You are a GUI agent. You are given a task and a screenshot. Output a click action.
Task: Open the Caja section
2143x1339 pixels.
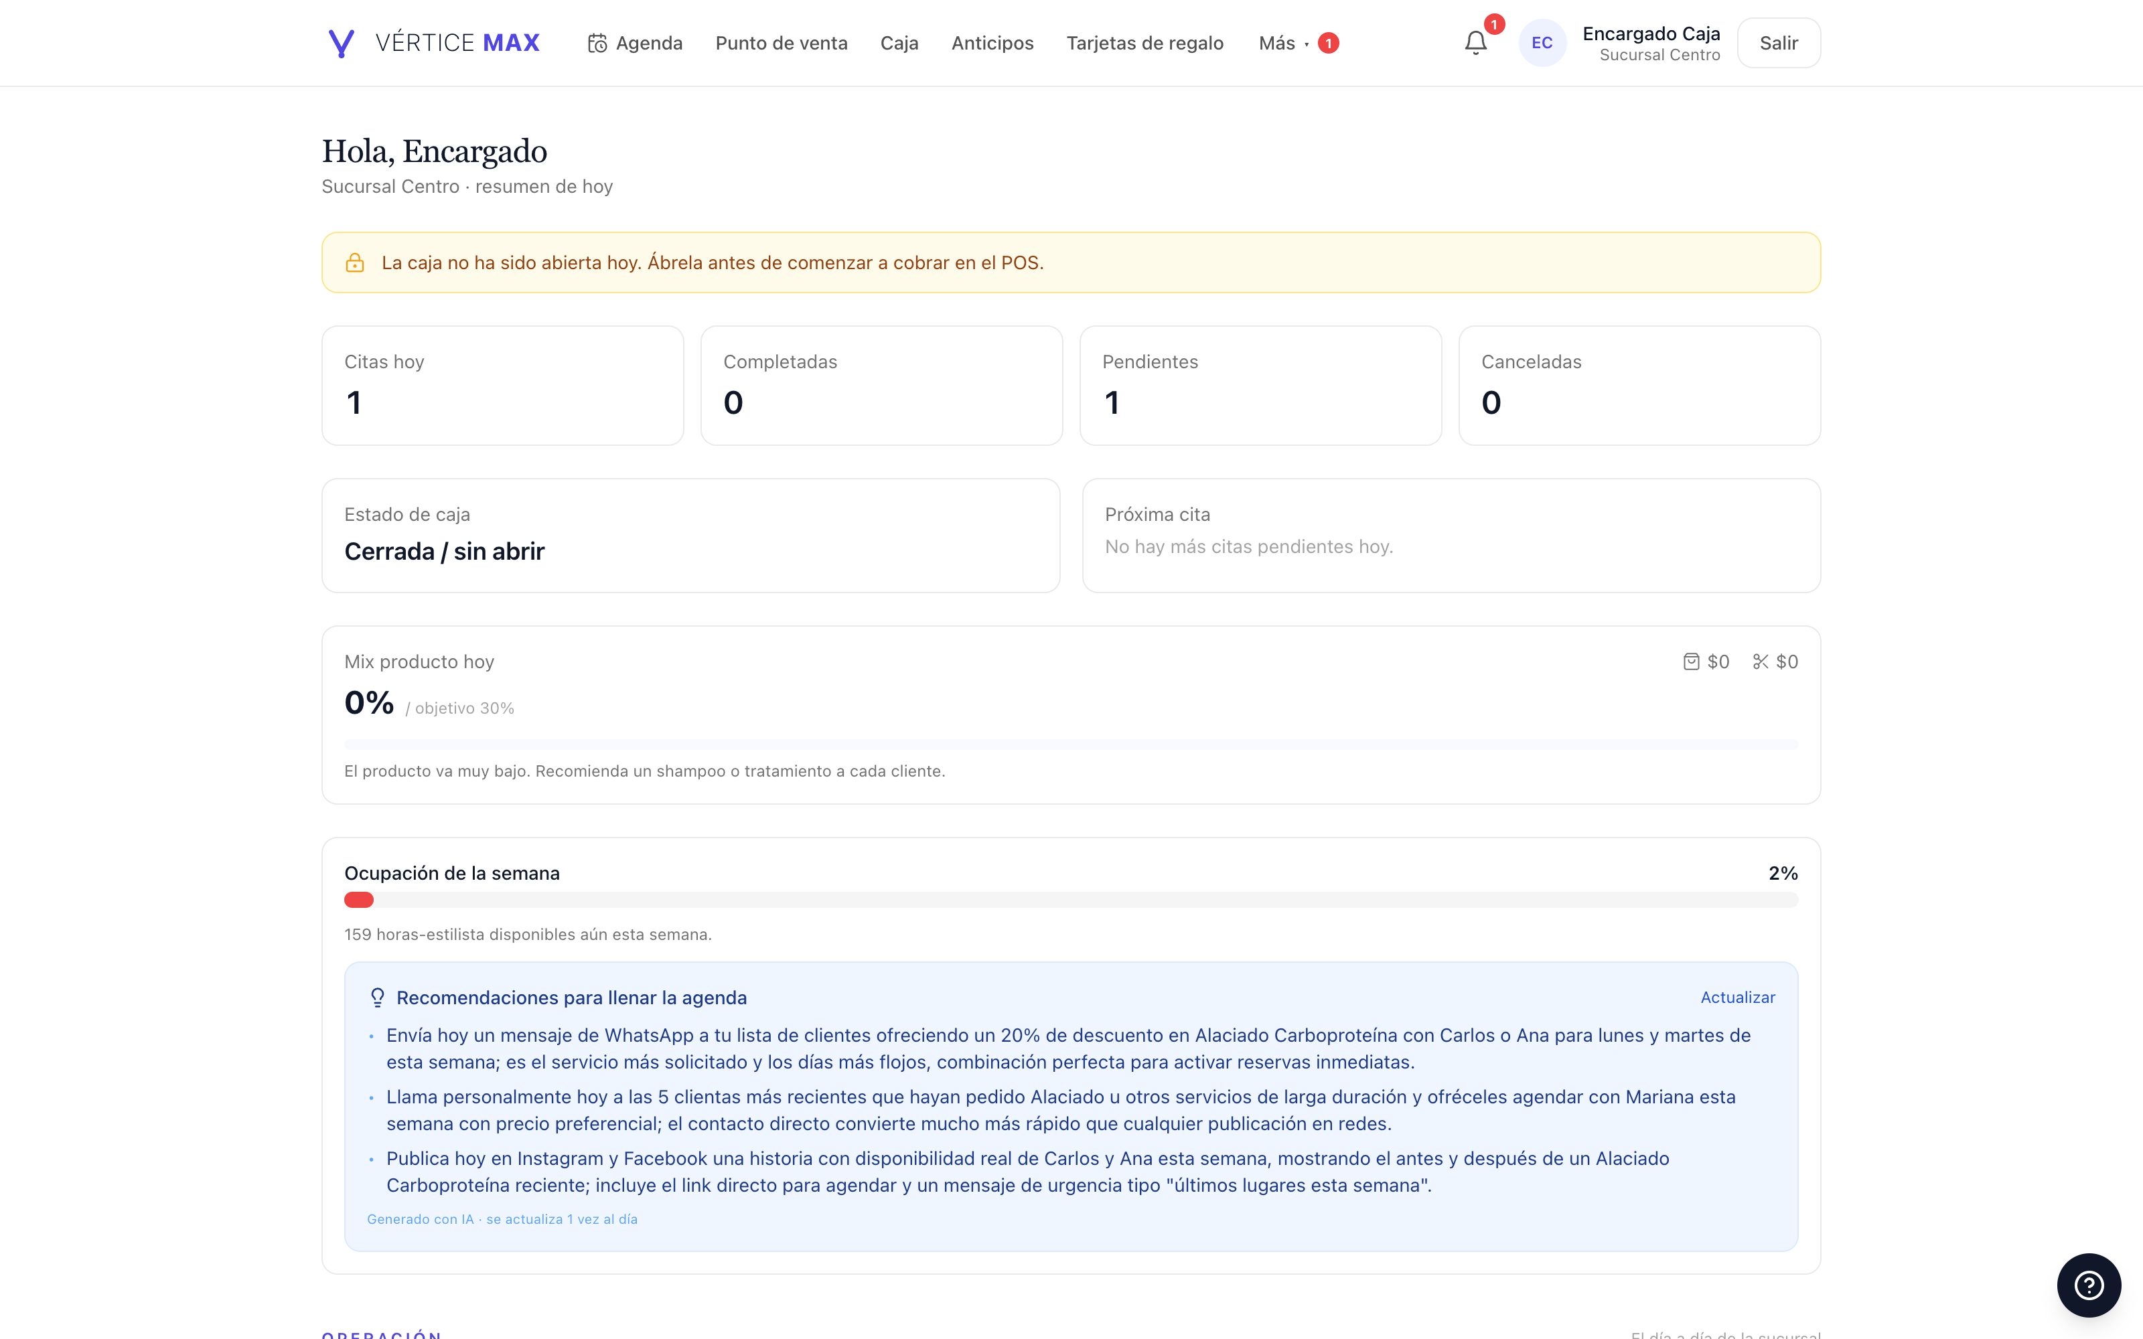pos(899,44)
